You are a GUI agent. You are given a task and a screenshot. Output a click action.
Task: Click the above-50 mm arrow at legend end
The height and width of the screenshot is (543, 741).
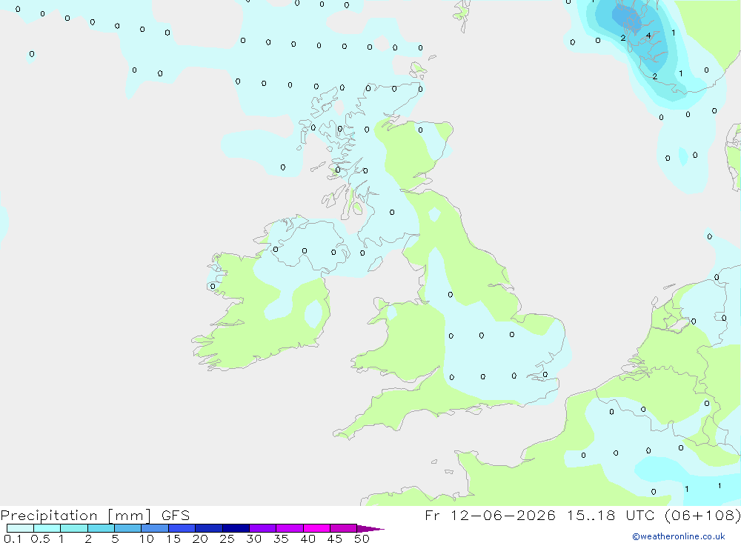pos(370,529)
